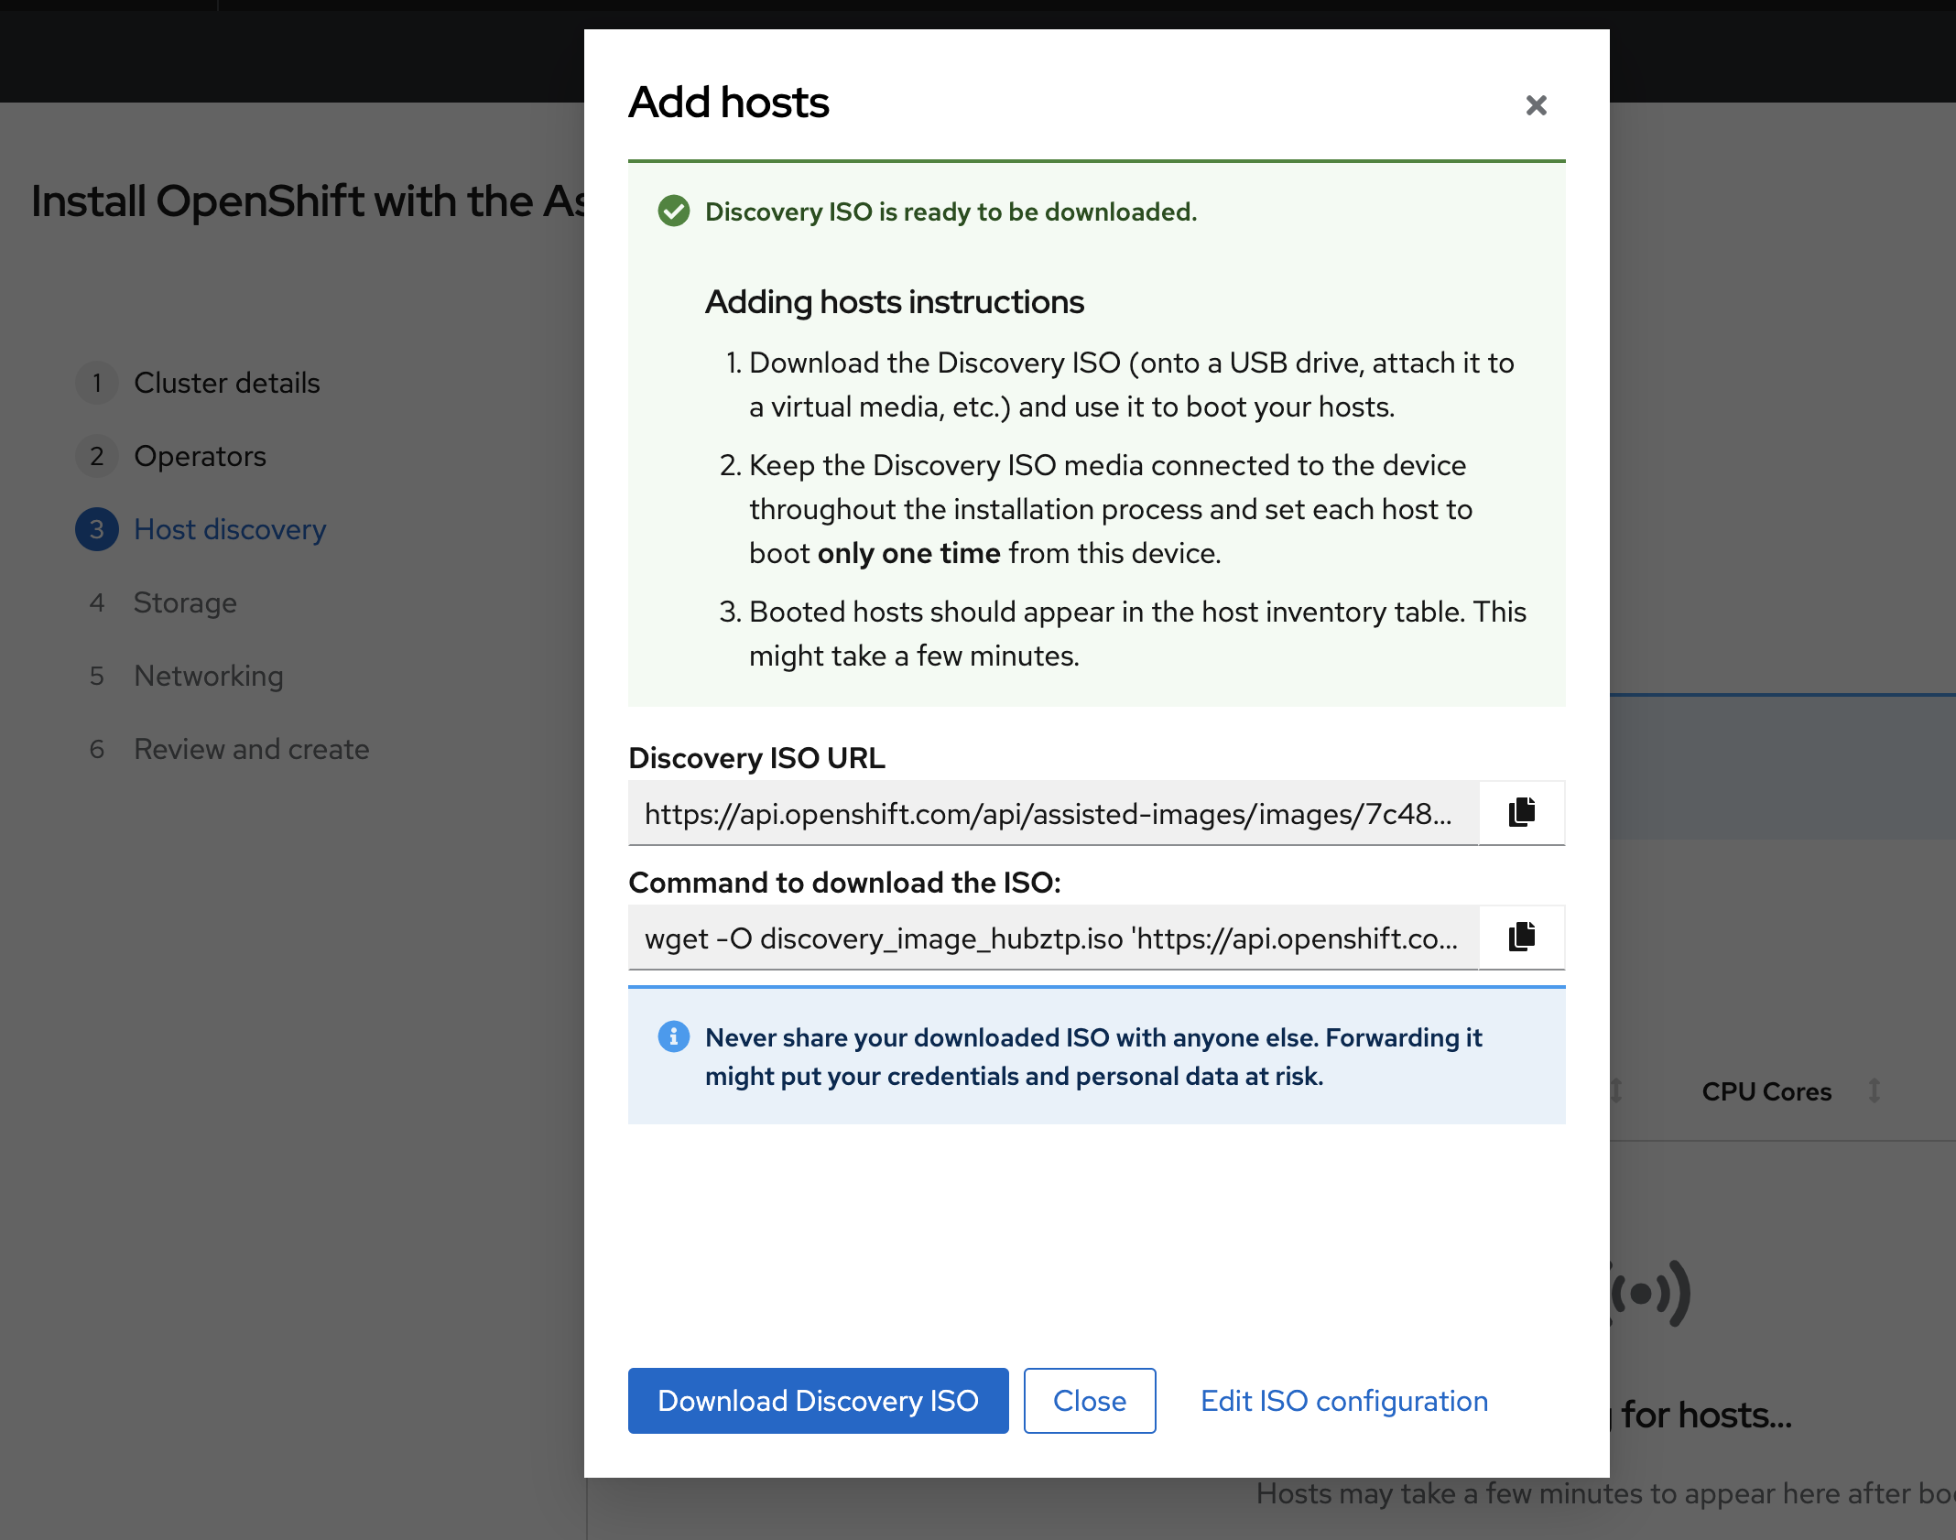The image size is (1956, 1540).
Task: Click the step 1 number circle
Action: pyautogui.click(x=97, y=383)
